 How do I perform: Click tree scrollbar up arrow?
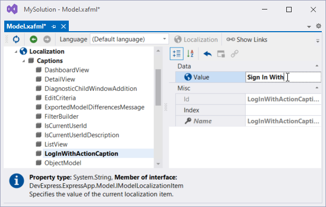(x=158, y=51)
